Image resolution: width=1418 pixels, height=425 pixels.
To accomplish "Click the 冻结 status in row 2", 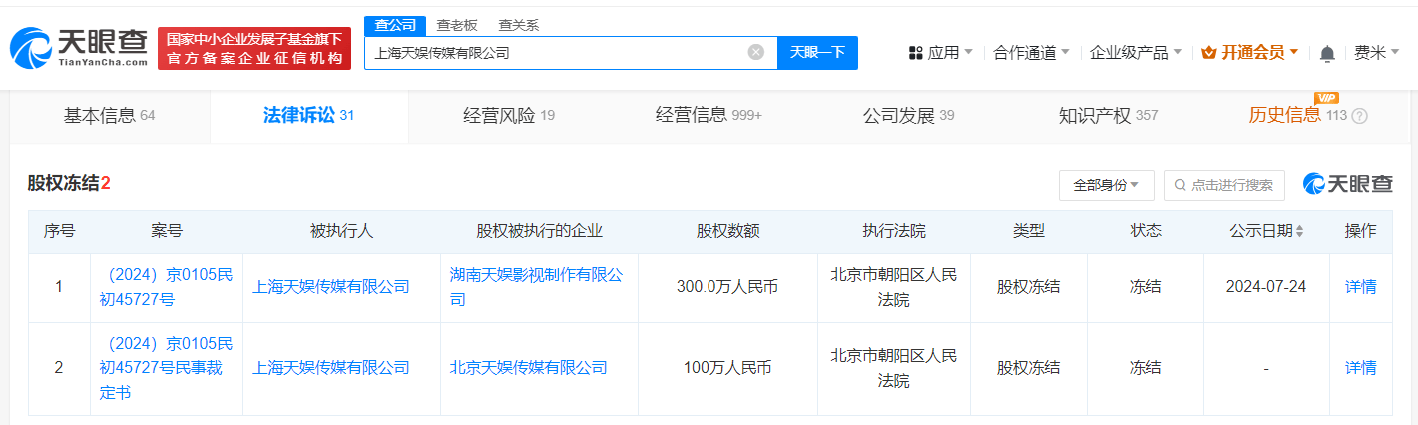I will point(1145,368).
